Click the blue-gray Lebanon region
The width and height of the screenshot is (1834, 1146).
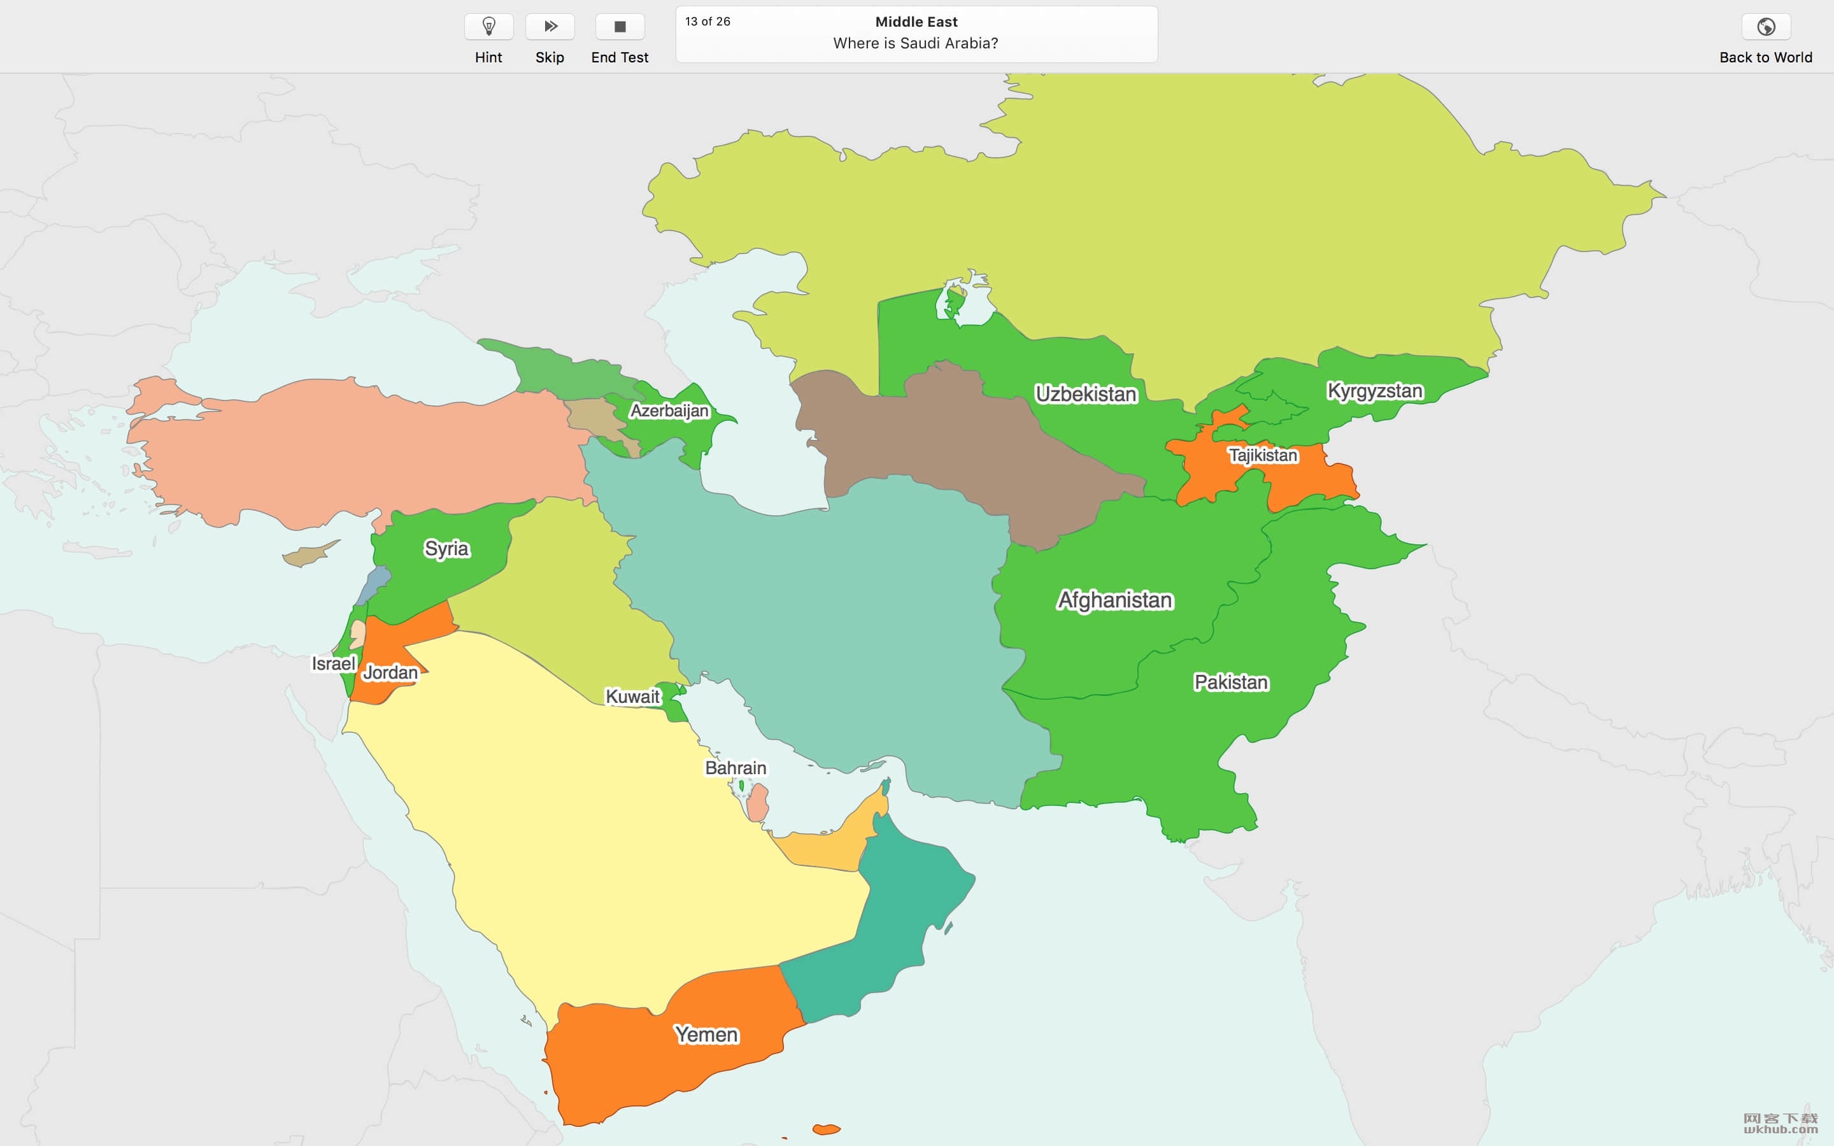(374, 585)
